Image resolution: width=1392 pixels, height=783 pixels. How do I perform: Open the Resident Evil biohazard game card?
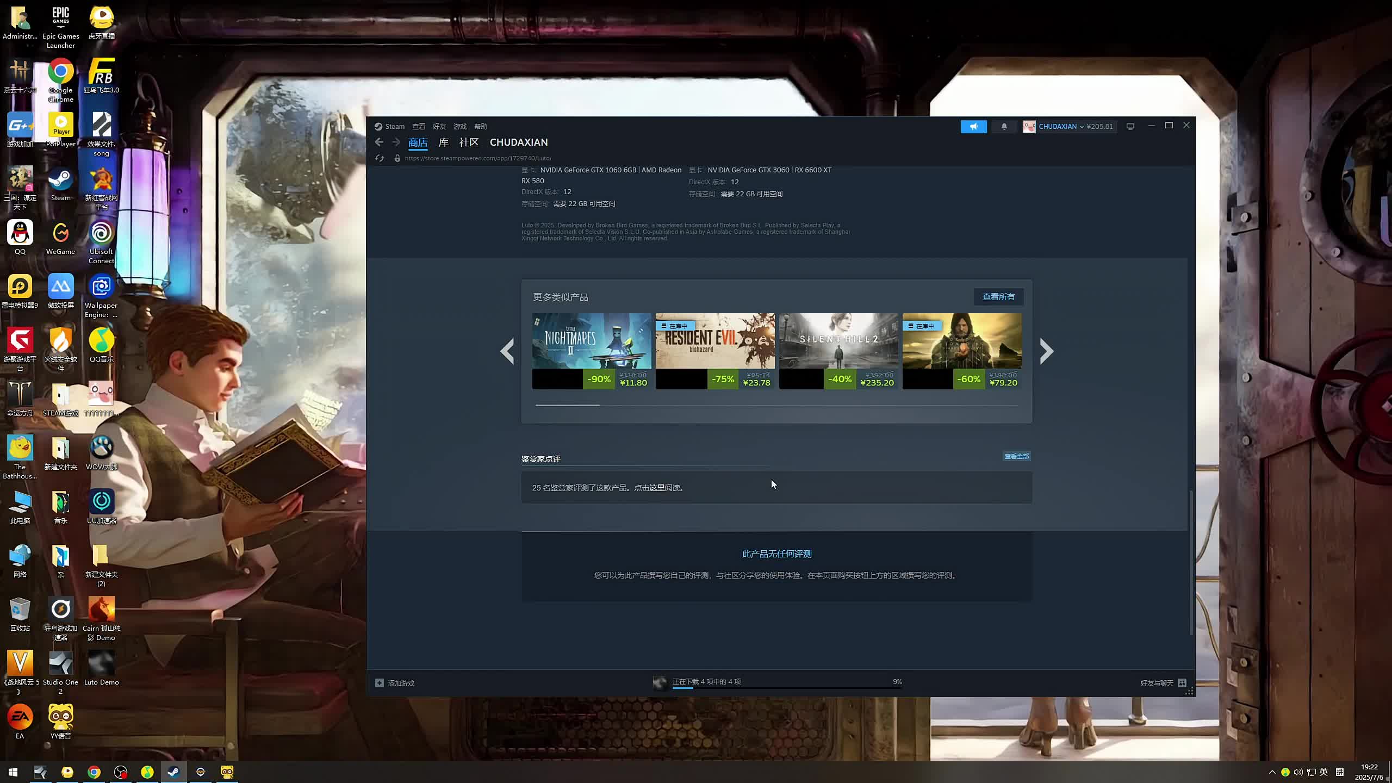[715, 351]
